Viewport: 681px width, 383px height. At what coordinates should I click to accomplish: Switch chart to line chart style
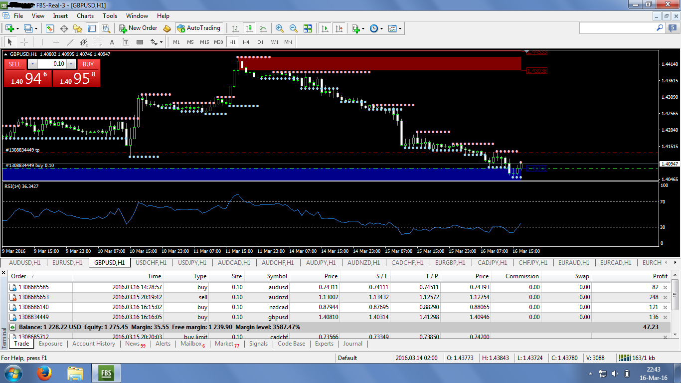263,28
